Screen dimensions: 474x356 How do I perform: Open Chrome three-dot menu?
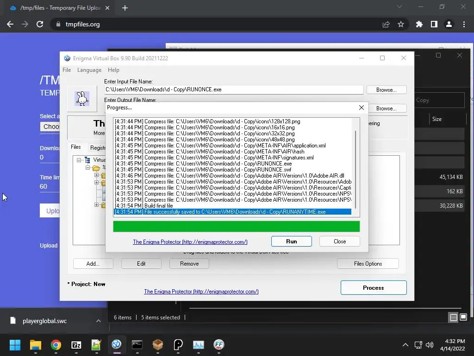464,24
